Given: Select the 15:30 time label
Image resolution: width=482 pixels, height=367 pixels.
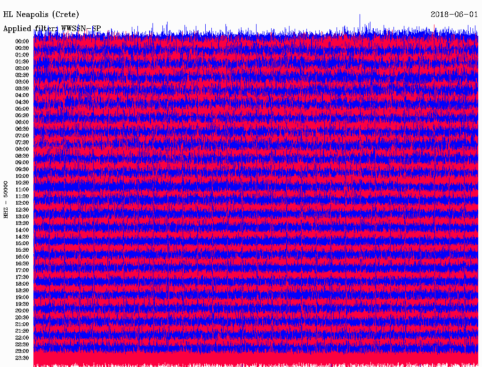Looking at the screenshot, I should [22, 250].
